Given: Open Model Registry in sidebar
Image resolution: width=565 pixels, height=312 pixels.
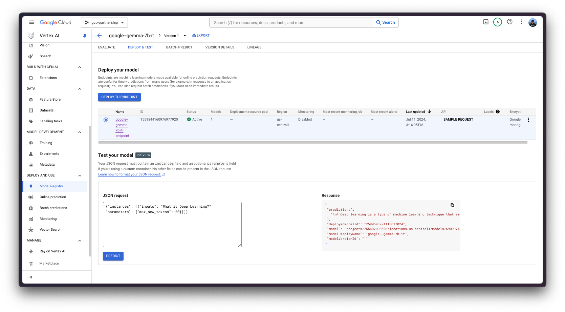Looking at the screenshot, I should pyautogui.click(x=55, y=186).
